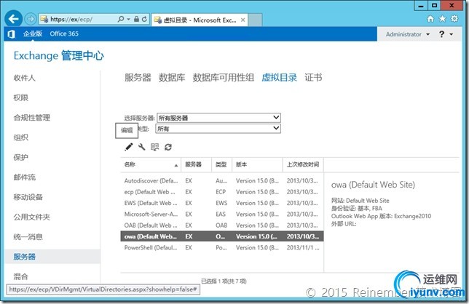Select the 虚拟目录 tab
Viewport: 469px width, 304px height.
click(x=279, y=78)
